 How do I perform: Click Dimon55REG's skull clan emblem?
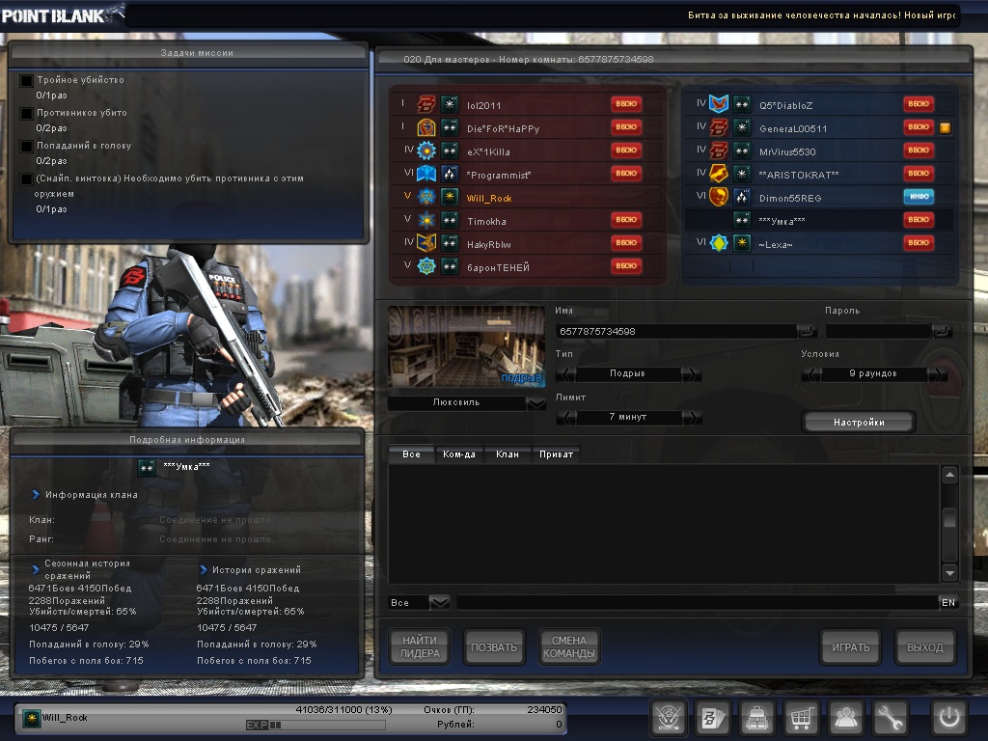[719, 197]
